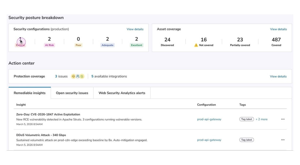Open more options for Zero-Day CVE insight
Image resolution: width=300 pixels, height=165 pixels.
tap(283, 119)
